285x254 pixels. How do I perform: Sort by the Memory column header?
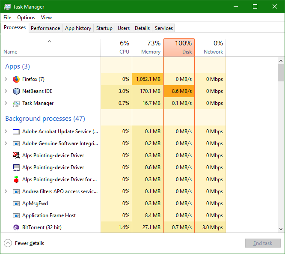(x=148, y=48)
